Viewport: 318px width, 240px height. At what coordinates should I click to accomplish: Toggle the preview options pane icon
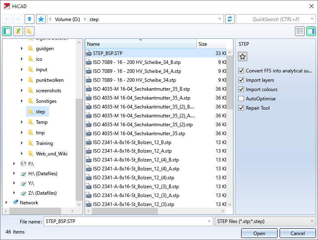click(311, 31)
